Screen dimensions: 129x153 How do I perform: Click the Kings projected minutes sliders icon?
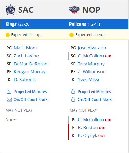pyautogui.click(x=9, y=92)
